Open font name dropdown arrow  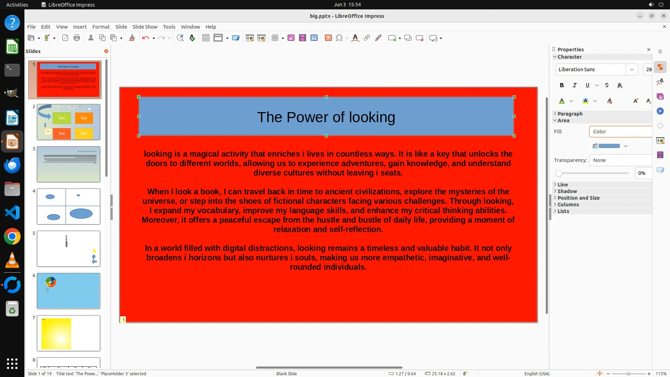(632, 69)
